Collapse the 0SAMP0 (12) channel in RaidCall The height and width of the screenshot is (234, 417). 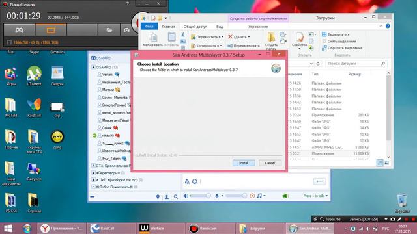tap(93, 67)
